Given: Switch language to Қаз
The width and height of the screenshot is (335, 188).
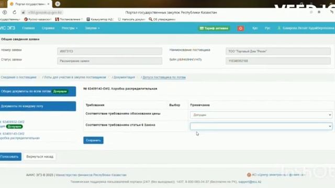Looking at the screenshot, I should point(255,28).
